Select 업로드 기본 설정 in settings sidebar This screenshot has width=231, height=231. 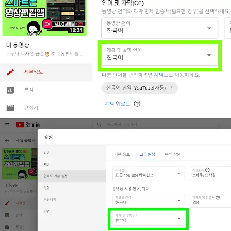72,176
